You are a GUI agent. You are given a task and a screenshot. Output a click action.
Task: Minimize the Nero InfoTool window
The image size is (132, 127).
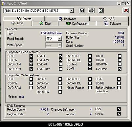point(119,4)
